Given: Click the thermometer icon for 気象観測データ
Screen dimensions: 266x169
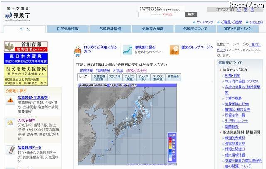Looking at the screenshot, I should 10,150.
